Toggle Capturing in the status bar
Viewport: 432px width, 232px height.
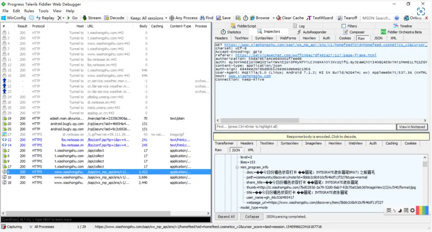(11, 227)
